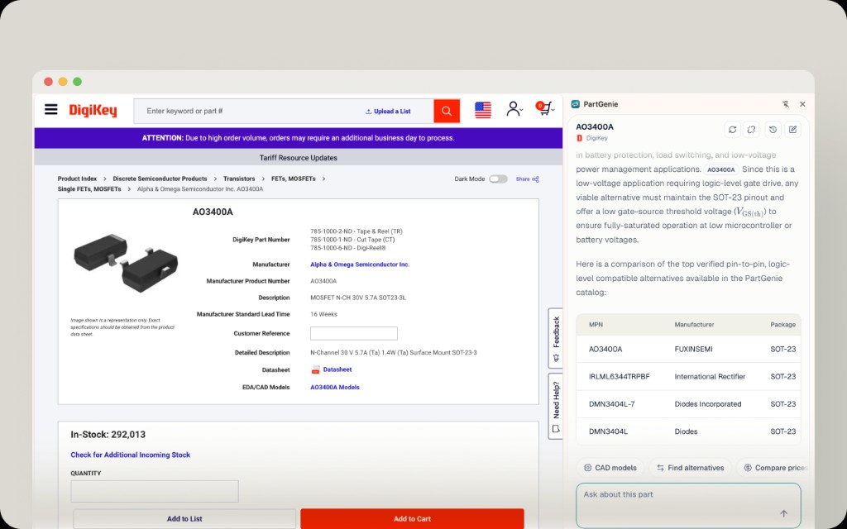Open the history icon in PartGenie
This screenshot has height=529, width=847.
pyautogui.click(x=773, y=130)
